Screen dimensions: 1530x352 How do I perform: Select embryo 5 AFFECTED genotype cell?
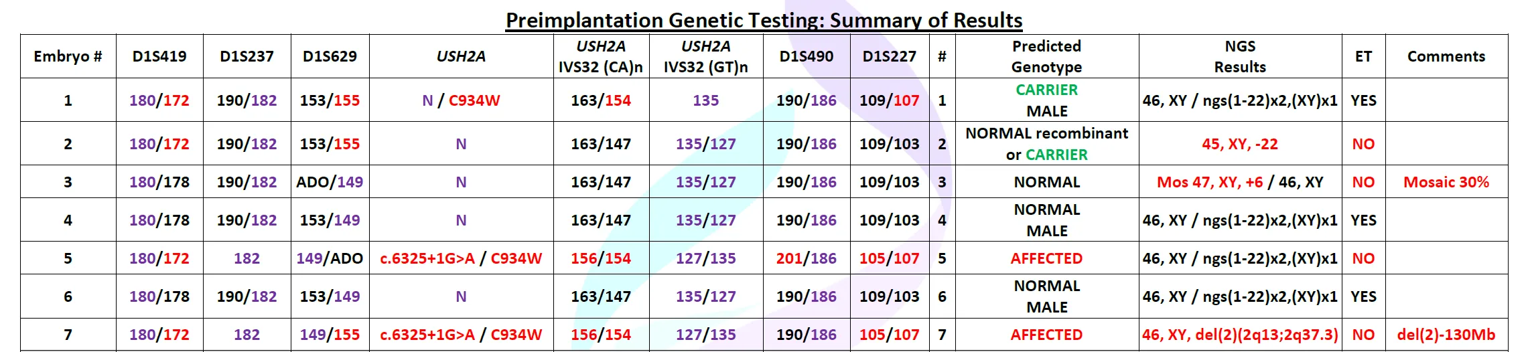pyautogui.click(x=1046, y=258)
